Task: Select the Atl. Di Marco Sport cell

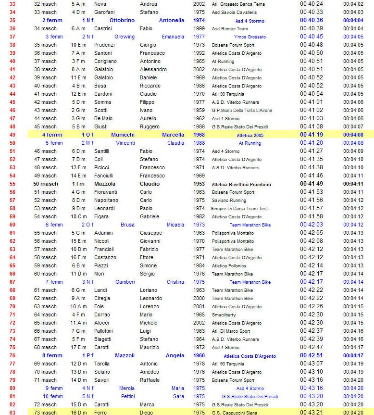Action: tap(231, 331)
